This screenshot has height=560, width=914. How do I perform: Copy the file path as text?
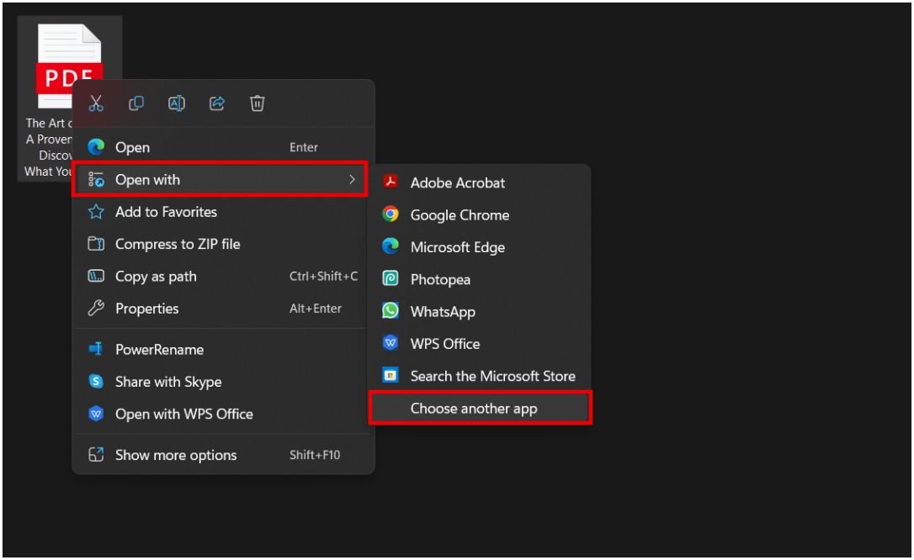tap(157, 276)
